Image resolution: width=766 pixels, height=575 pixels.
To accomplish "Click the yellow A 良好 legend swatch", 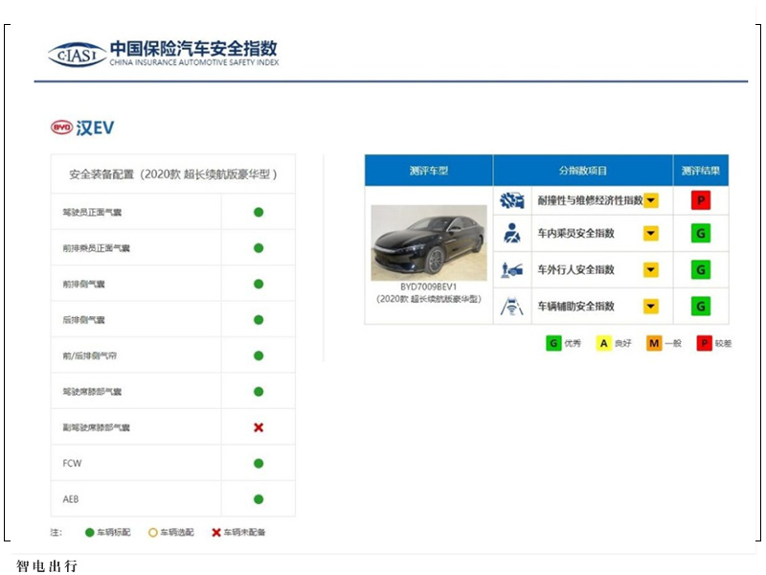I will click(604, 343).
